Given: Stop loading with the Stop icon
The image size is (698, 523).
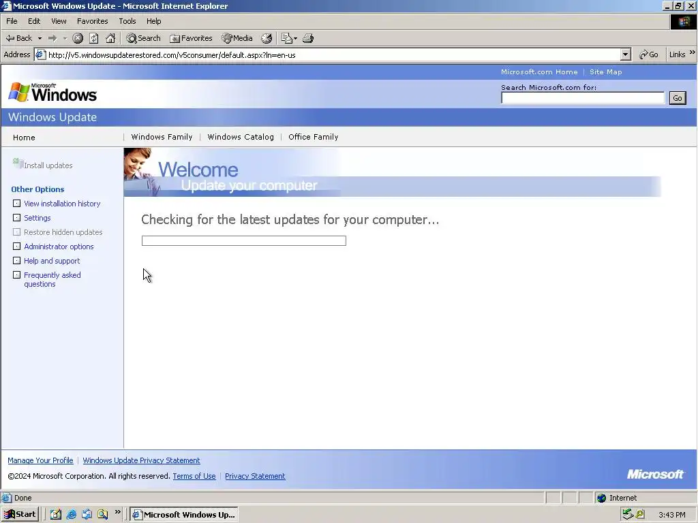Looking at the screenshot, I should (78, 38).
